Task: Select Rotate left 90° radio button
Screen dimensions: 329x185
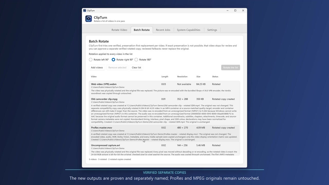Action: coord(99,60)
